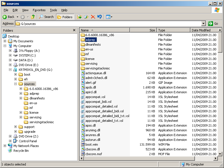Open the Back history dropdown arrow
Viewport: 224px width, 168px height.
17,17
